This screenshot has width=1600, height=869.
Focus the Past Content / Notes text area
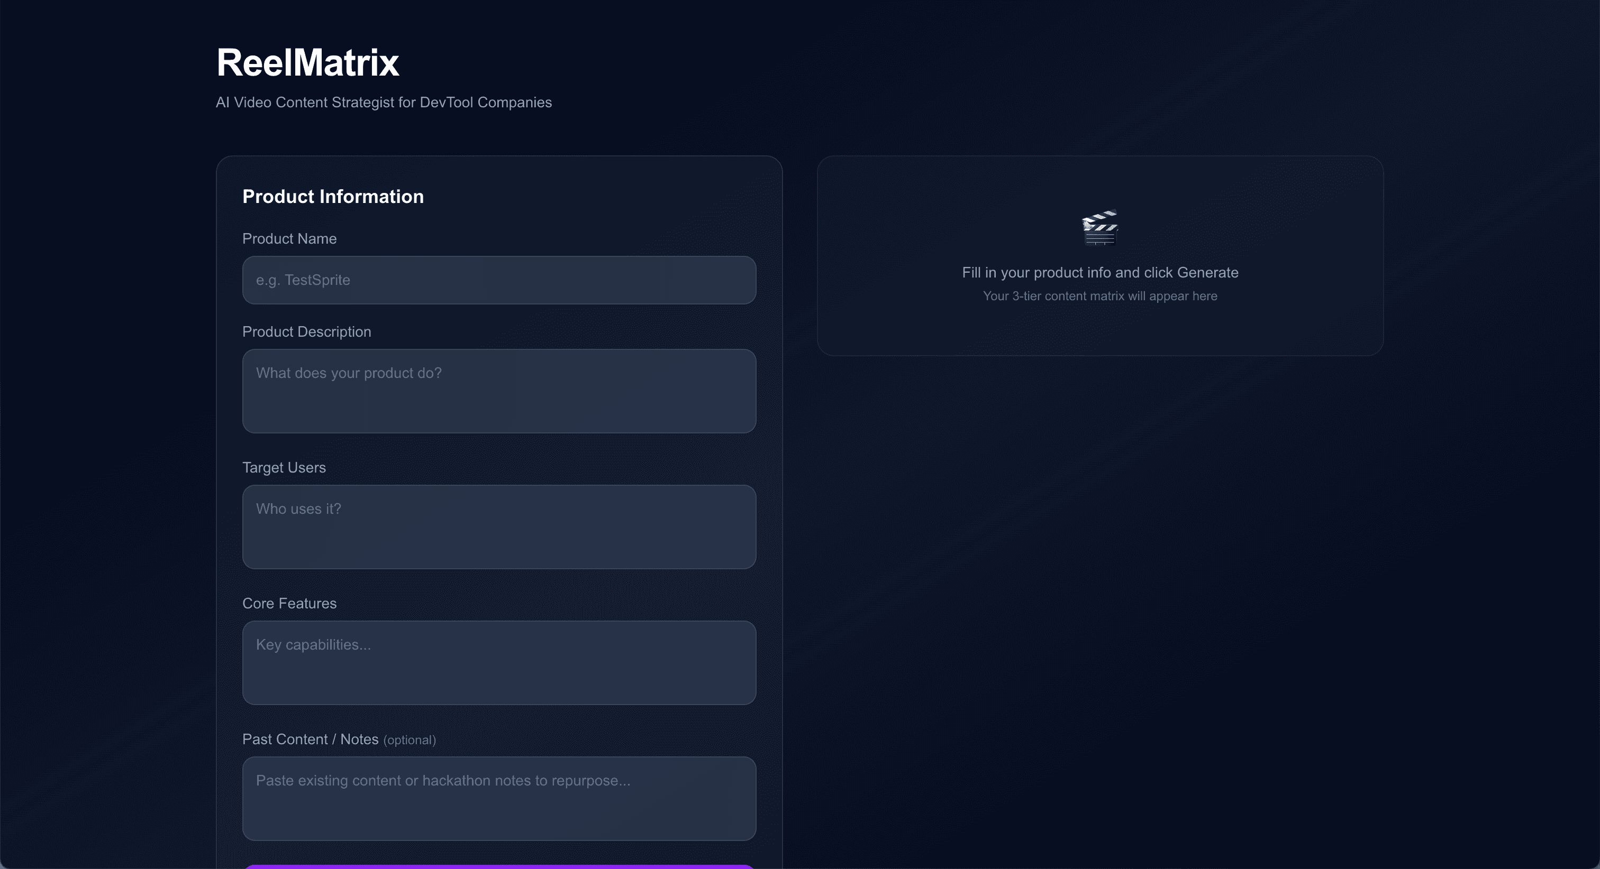[x=499, y=799]
